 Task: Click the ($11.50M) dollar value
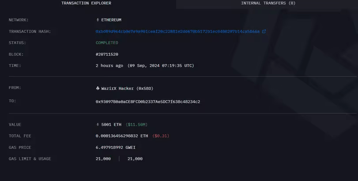coord(136,125)
